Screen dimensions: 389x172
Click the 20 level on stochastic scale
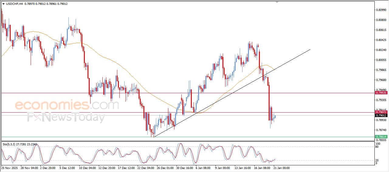pos(377,160)
